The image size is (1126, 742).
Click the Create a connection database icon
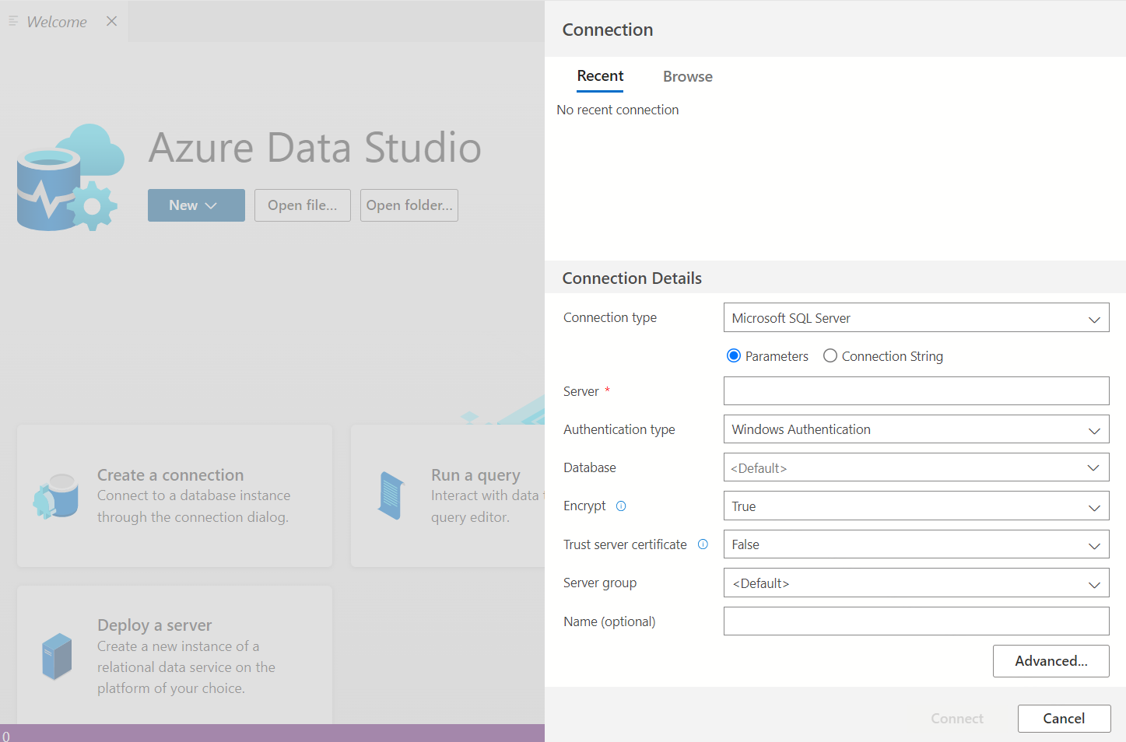tap(56, 495)
